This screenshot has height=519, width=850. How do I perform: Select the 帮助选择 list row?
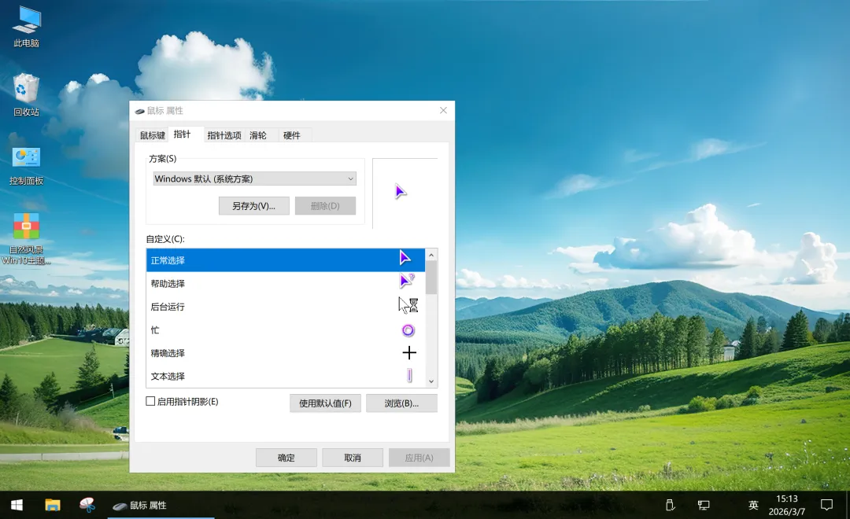[x=286, y=283]
